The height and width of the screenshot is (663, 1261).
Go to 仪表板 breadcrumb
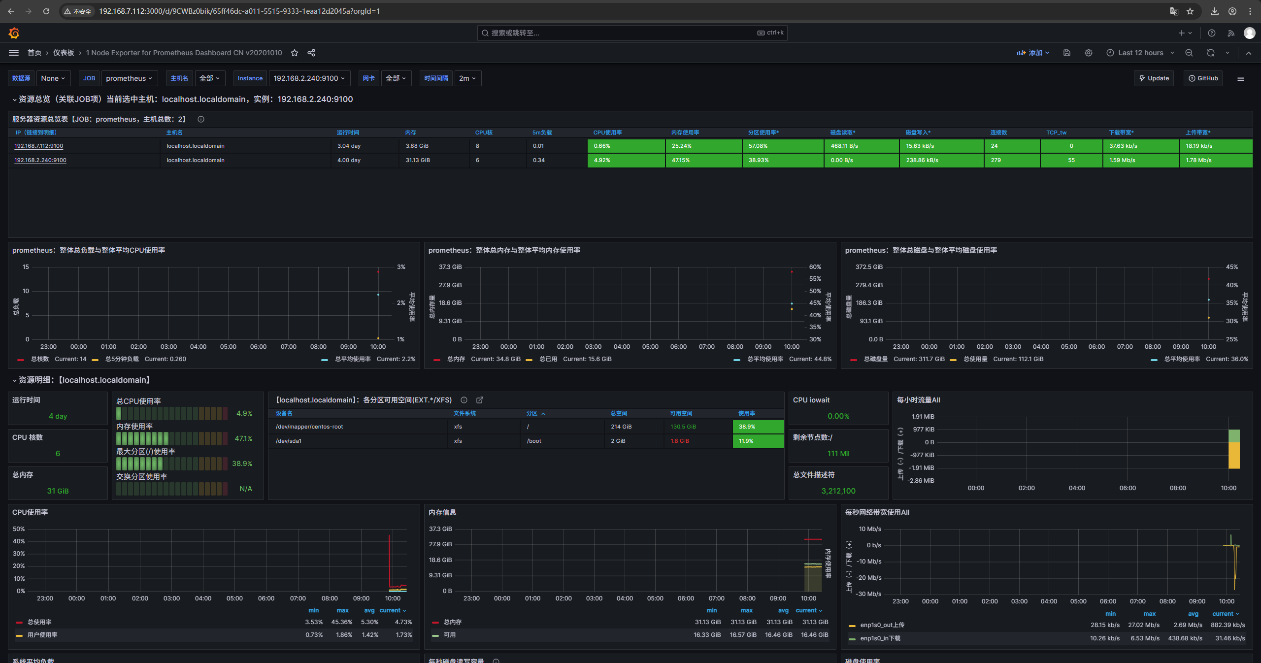point(64,53)
